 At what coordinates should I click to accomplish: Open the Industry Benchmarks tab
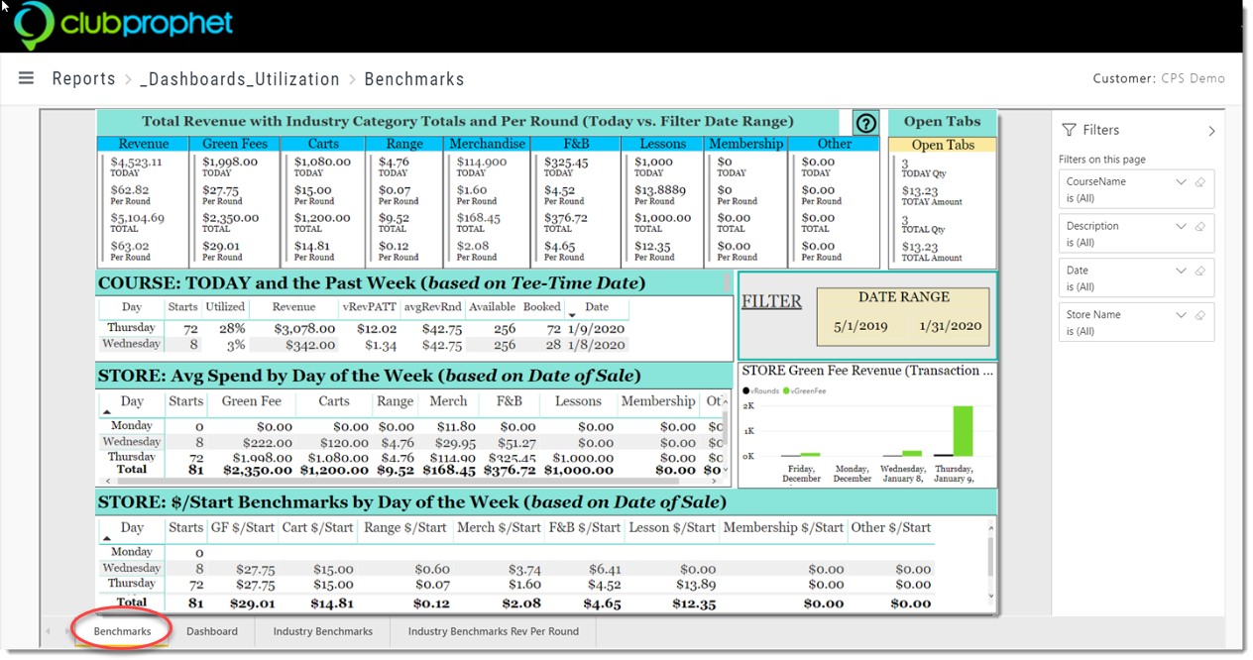click(x=323, y=631)
